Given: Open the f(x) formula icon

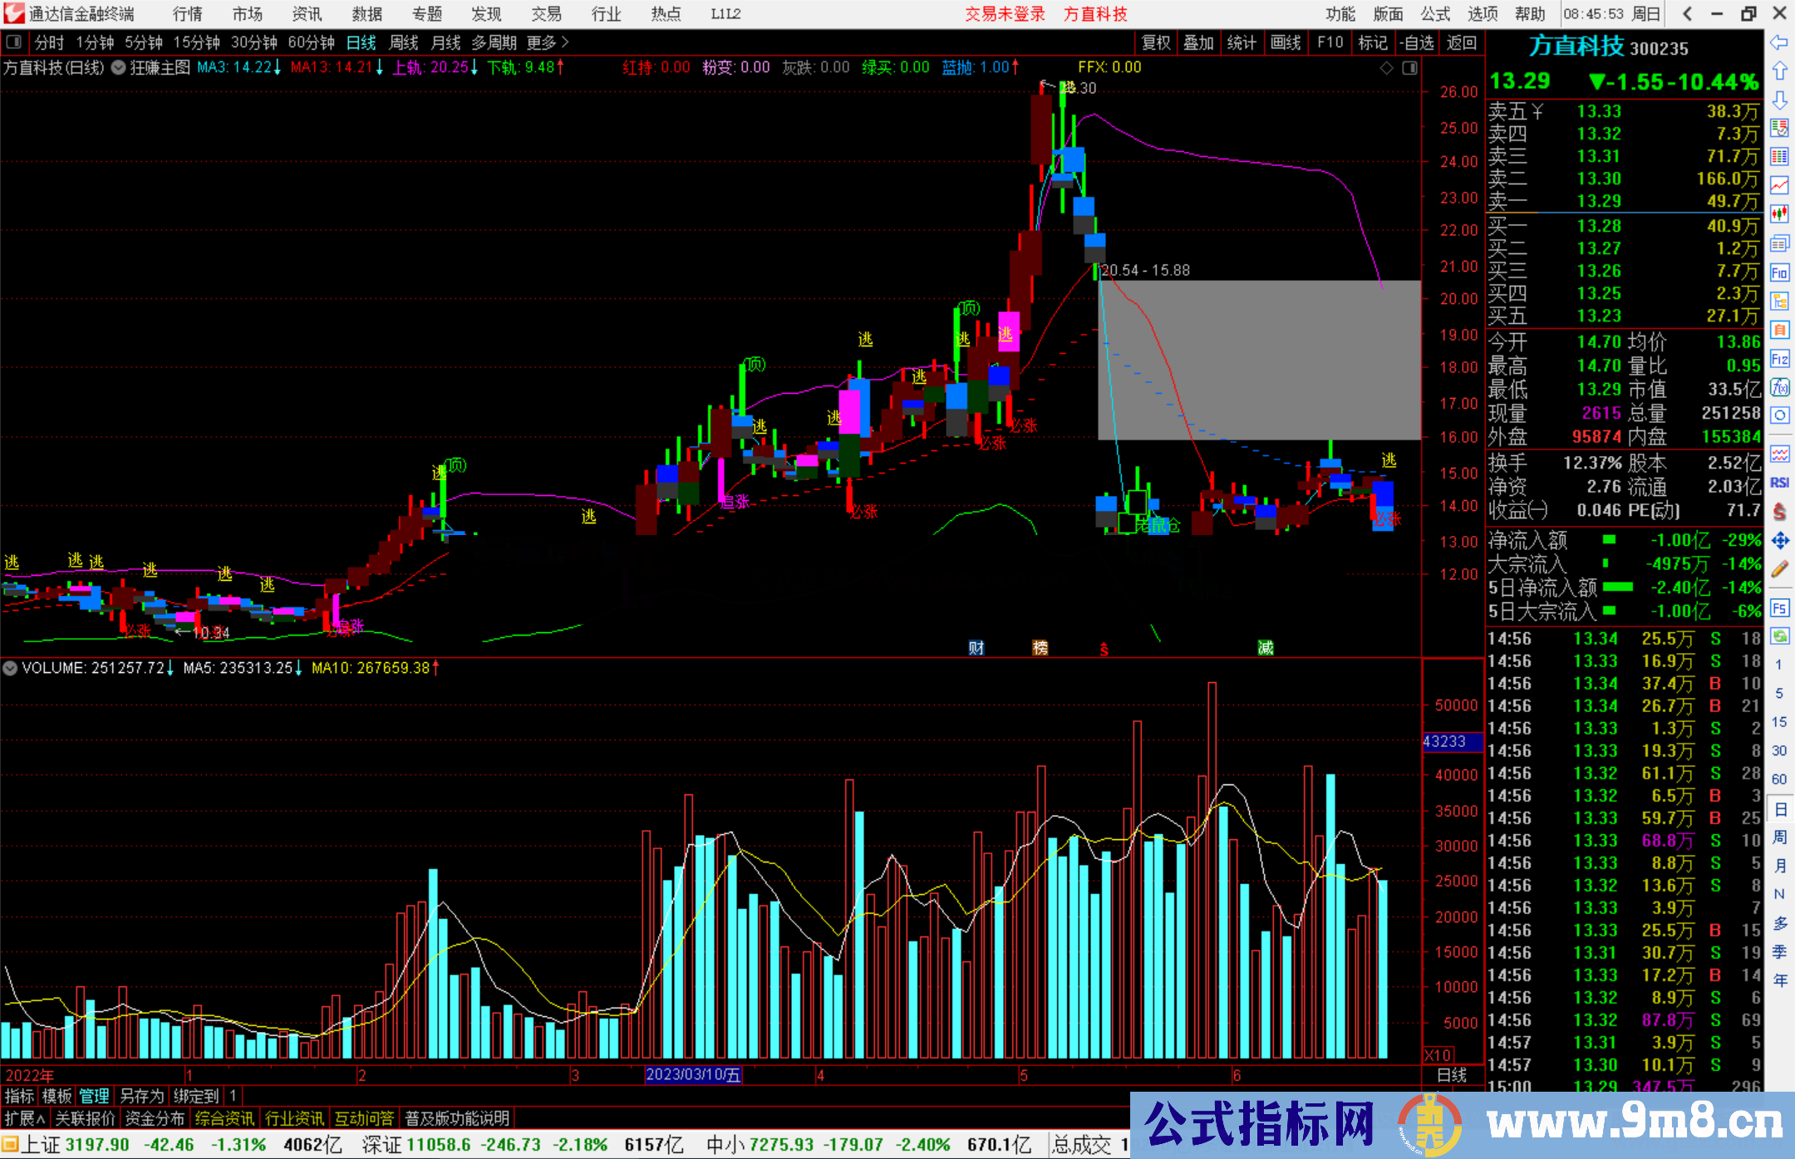Looking at the screenshot, I should [1779, 387].
